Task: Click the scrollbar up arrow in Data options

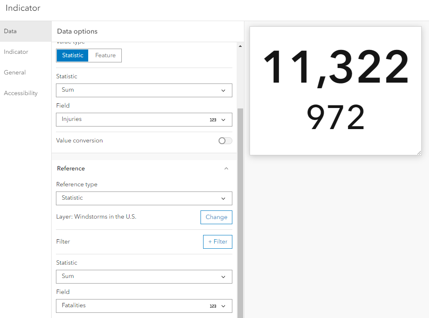Action: (240, 46)
